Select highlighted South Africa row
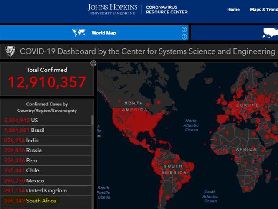This screenshot has height=209, width=278. tap(46, 201)
